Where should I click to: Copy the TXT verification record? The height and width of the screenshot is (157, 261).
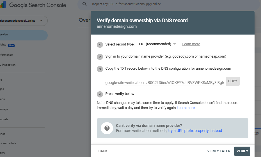233,81
